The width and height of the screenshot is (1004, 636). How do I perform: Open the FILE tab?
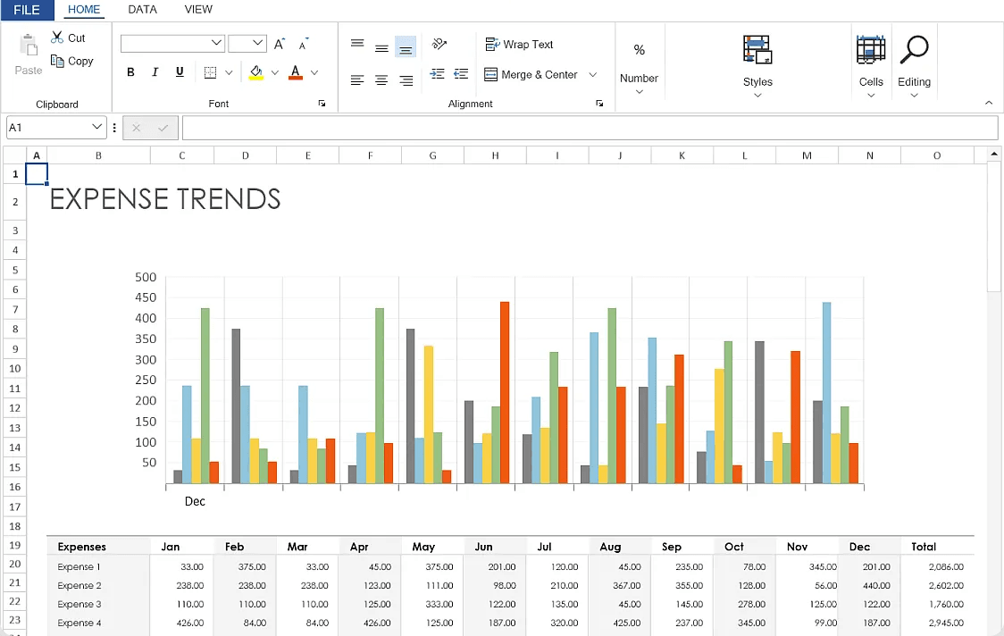[27, 10]
